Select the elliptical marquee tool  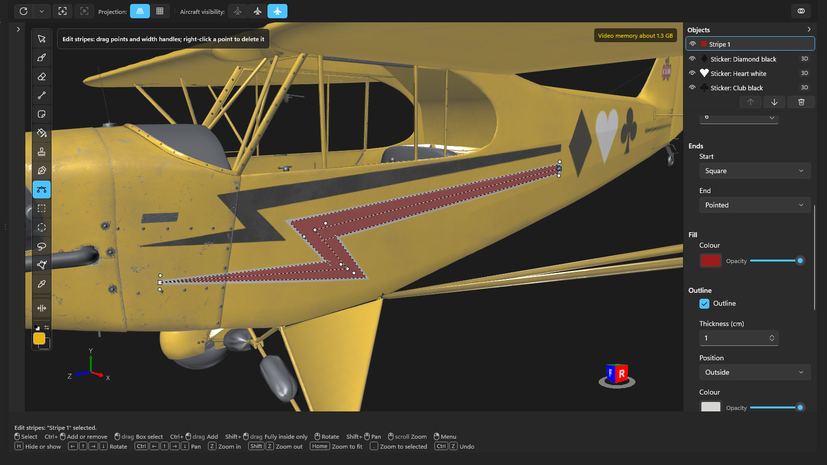coord(42,227)
